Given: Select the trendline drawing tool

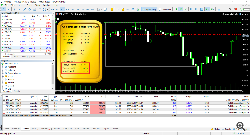Looking at the screenshot, I should click(25, 9).
